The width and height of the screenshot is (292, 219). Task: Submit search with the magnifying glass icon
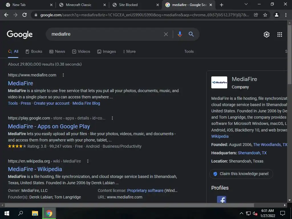pyautogui.click(x=191, y=34)
